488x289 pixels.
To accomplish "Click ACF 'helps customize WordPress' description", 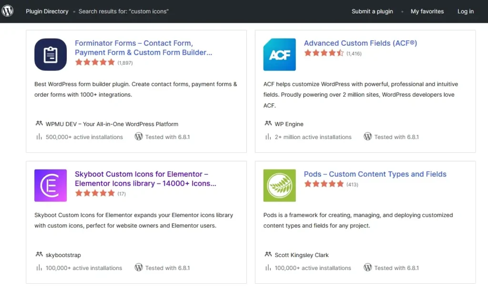I will (360, 95).
